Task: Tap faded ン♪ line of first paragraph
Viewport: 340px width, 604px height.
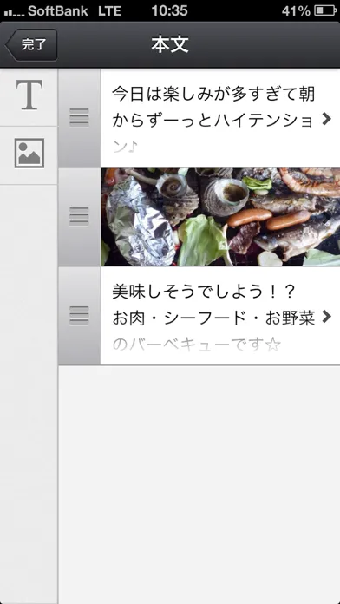Action: (126, 147)
